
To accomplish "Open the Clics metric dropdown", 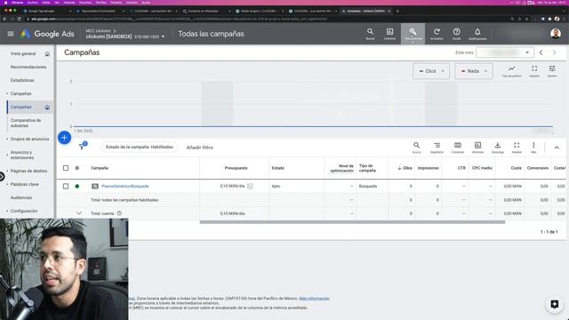I will (x=431, y=71).
